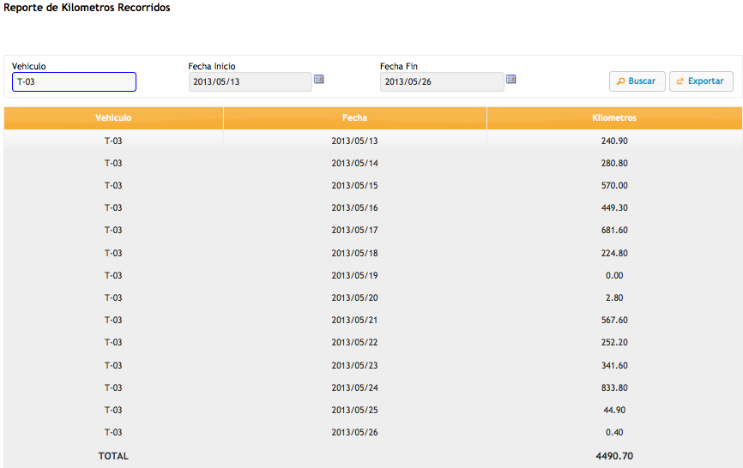
Task: Click the Fecha Inicio date field
Action: point(250,82)
